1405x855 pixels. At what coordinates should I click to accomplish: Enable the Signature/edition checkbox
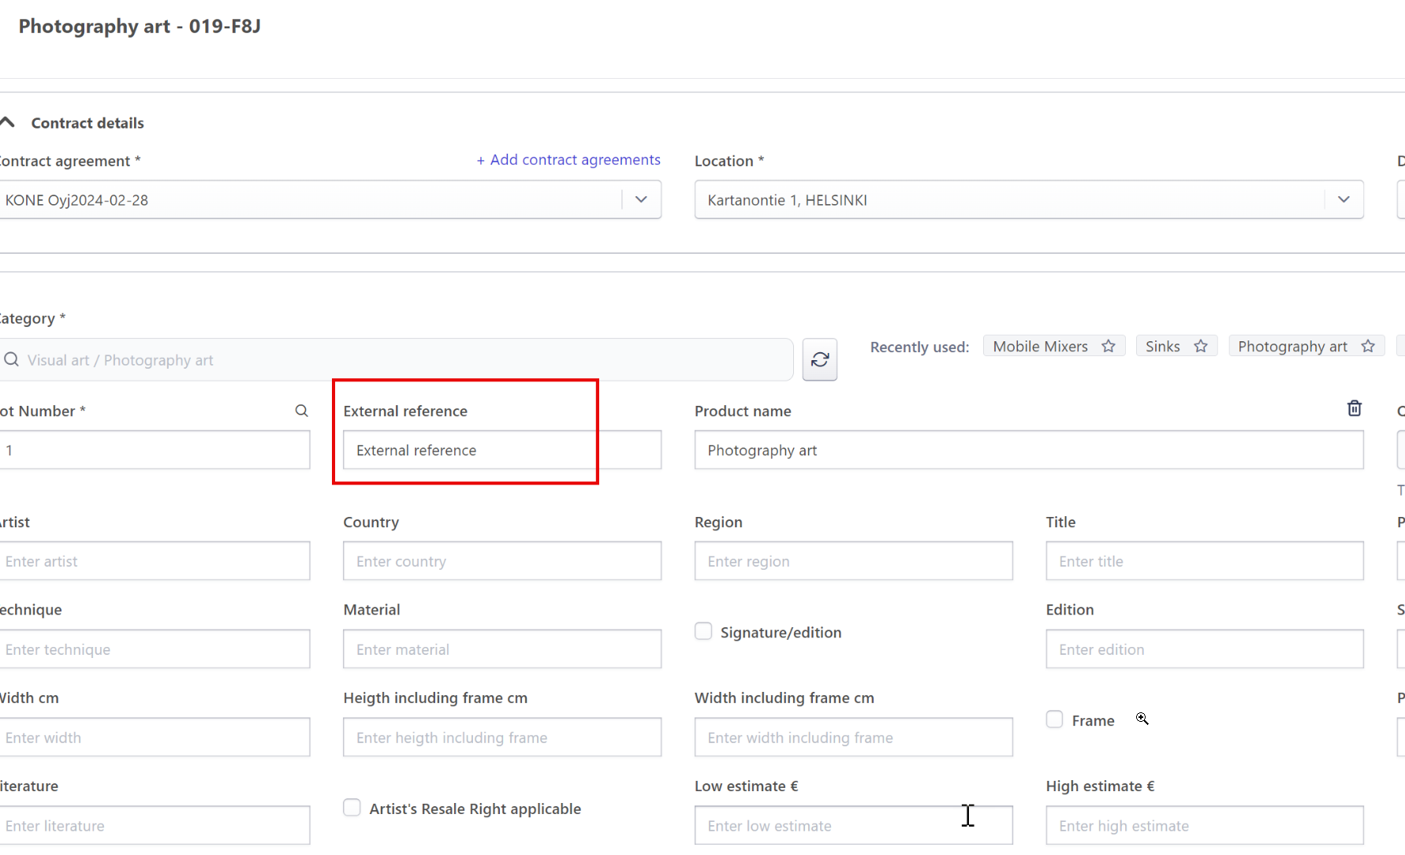[x=703, y=632]
